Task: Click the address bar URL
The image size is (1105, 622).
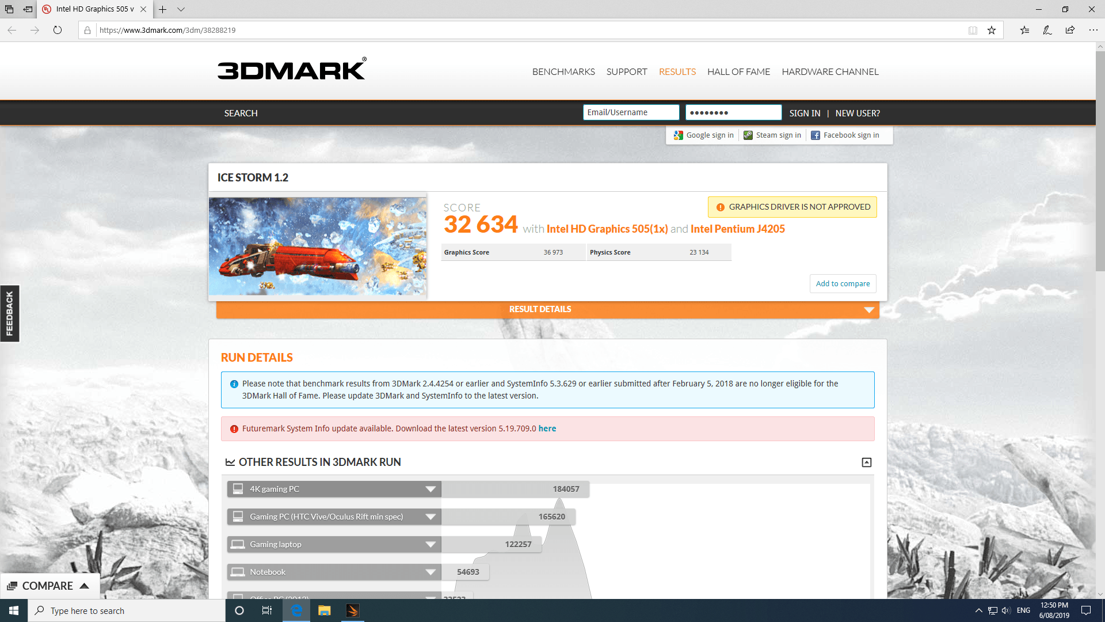Action: pos(167,30)
